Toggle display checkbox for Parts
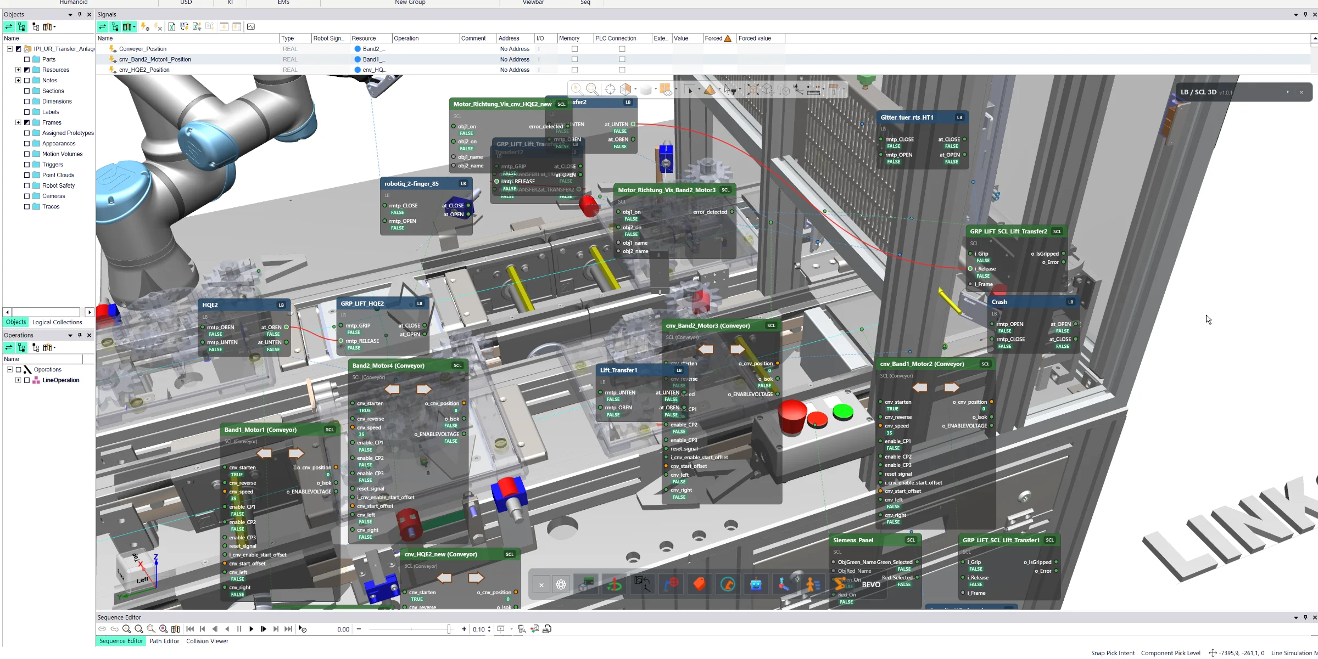 pyautogui.click(x=26, y=59)
